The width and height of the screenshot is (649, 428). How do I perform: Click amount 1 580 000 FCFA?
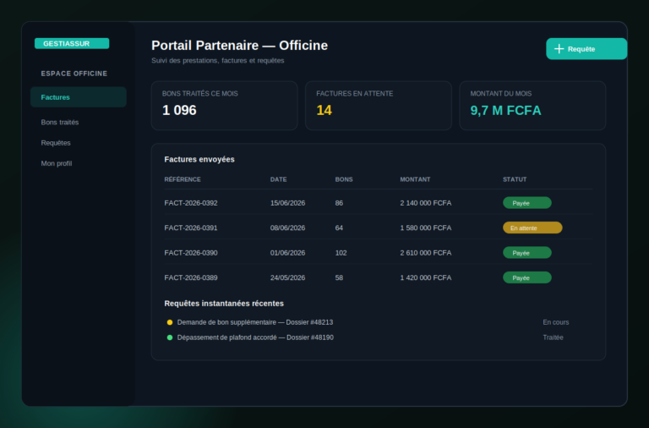(426, 228)
